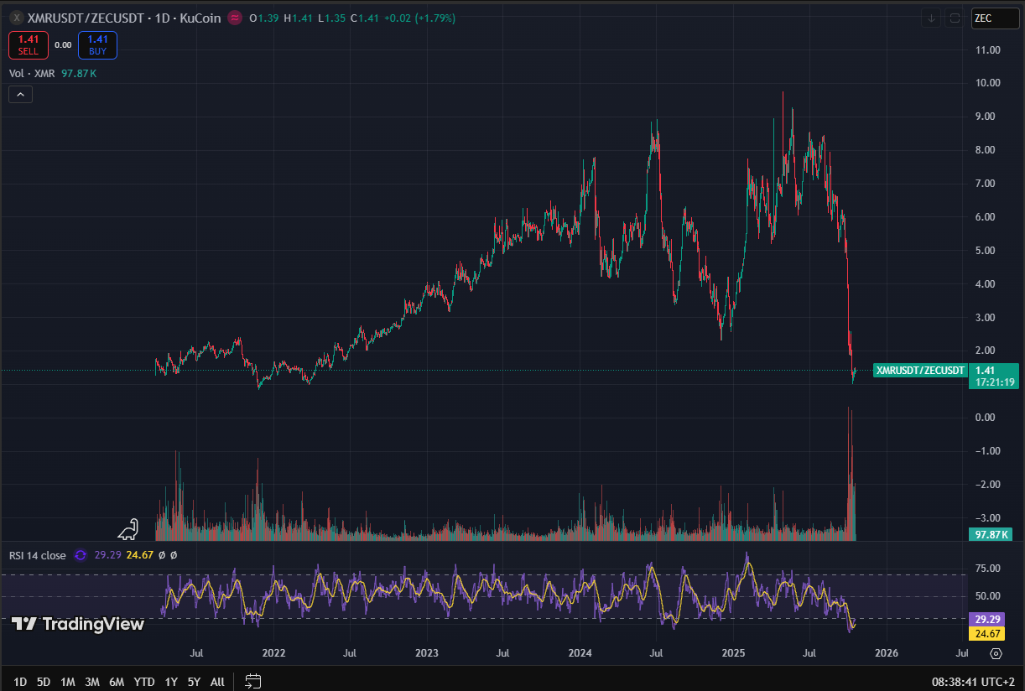
Task: Click the 11.00 price scale label
Action: [987, 50]
